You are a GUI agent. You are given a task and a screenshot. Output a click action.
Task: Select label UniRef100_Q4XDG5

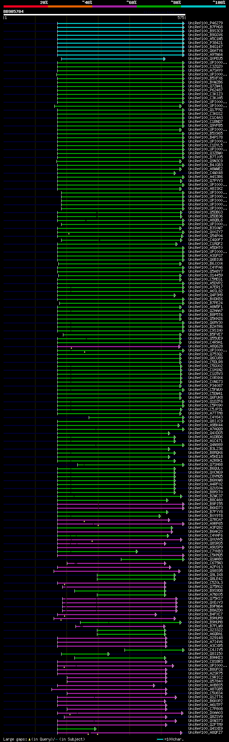tap(205, 433)
